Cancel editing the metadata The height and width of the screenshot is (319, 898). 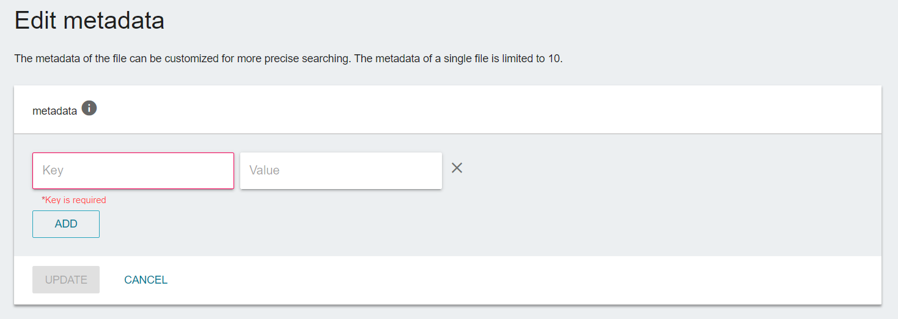(x=145, y=280)
